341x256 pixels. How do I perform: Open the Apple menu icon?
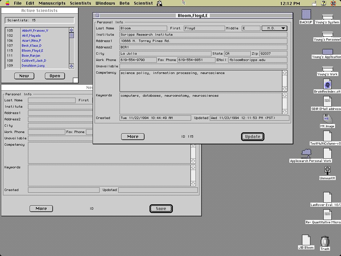(7, 3)
